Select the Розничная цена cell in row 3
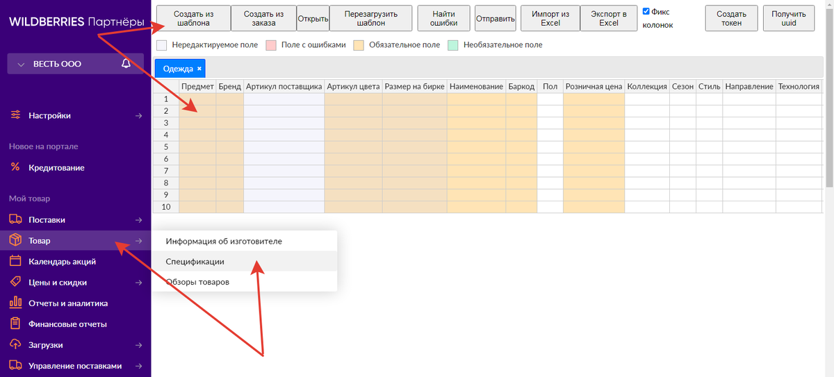 point(594,123)
